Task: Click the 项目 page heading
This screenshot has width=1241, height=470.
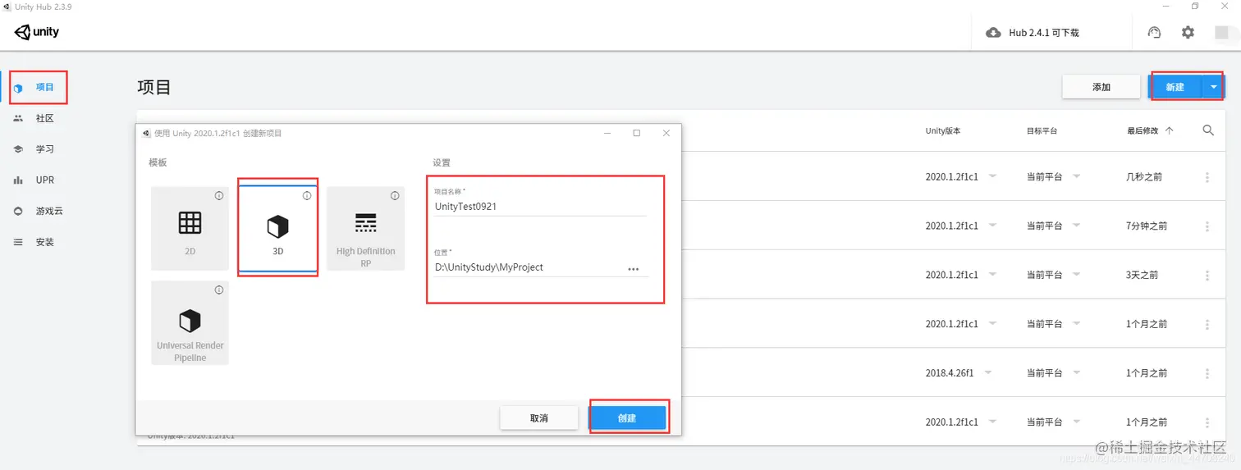Action: tap(154, 88)
